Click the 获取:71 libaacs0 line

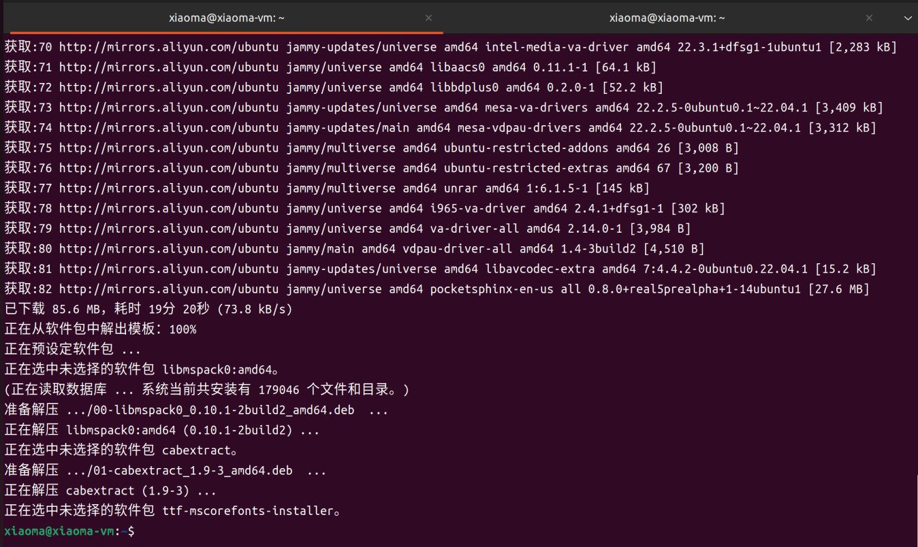click(330, 67)
